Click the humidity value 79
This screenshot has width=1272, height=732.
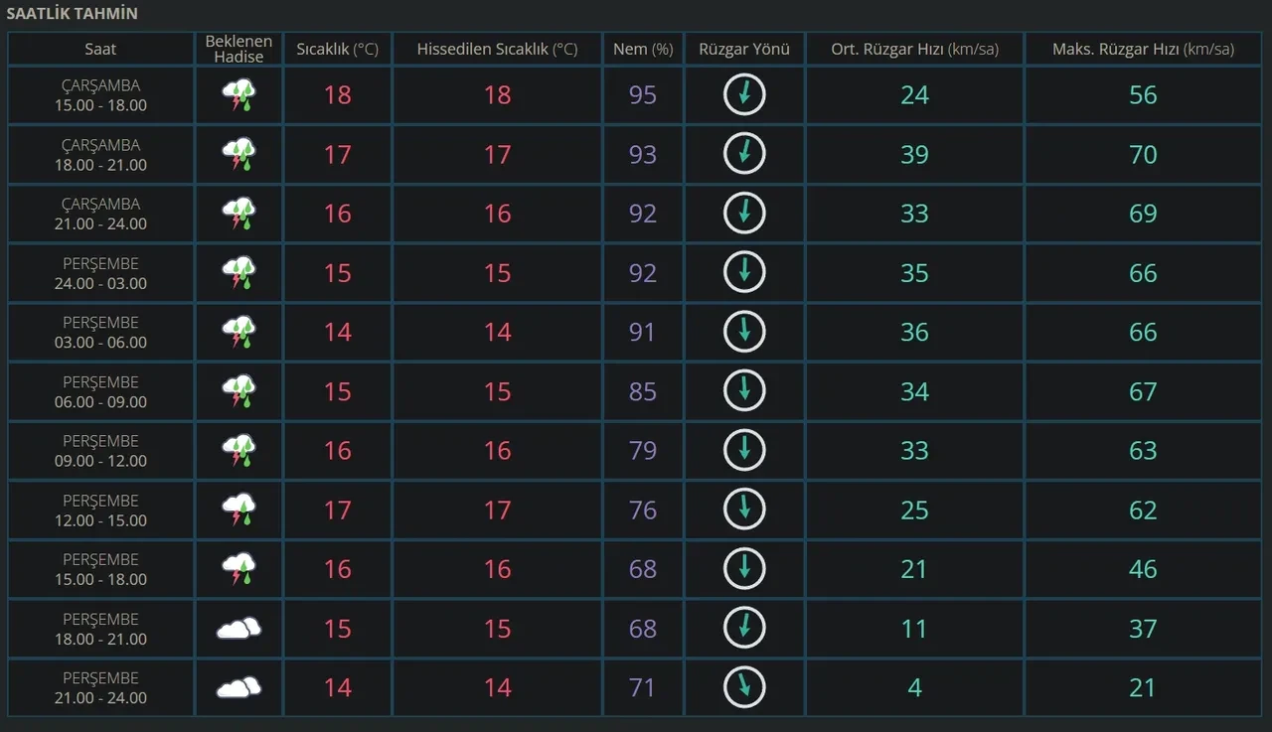[x=643, y=451]
